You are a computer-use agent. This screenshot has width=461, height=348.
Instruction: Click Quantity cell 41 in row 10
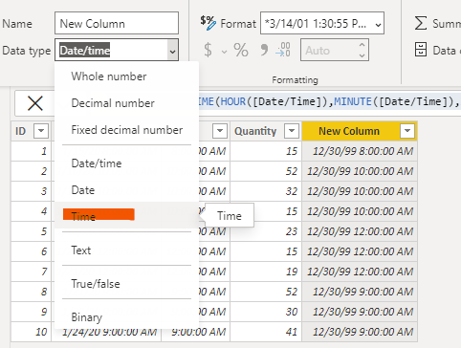click(266, 332)
